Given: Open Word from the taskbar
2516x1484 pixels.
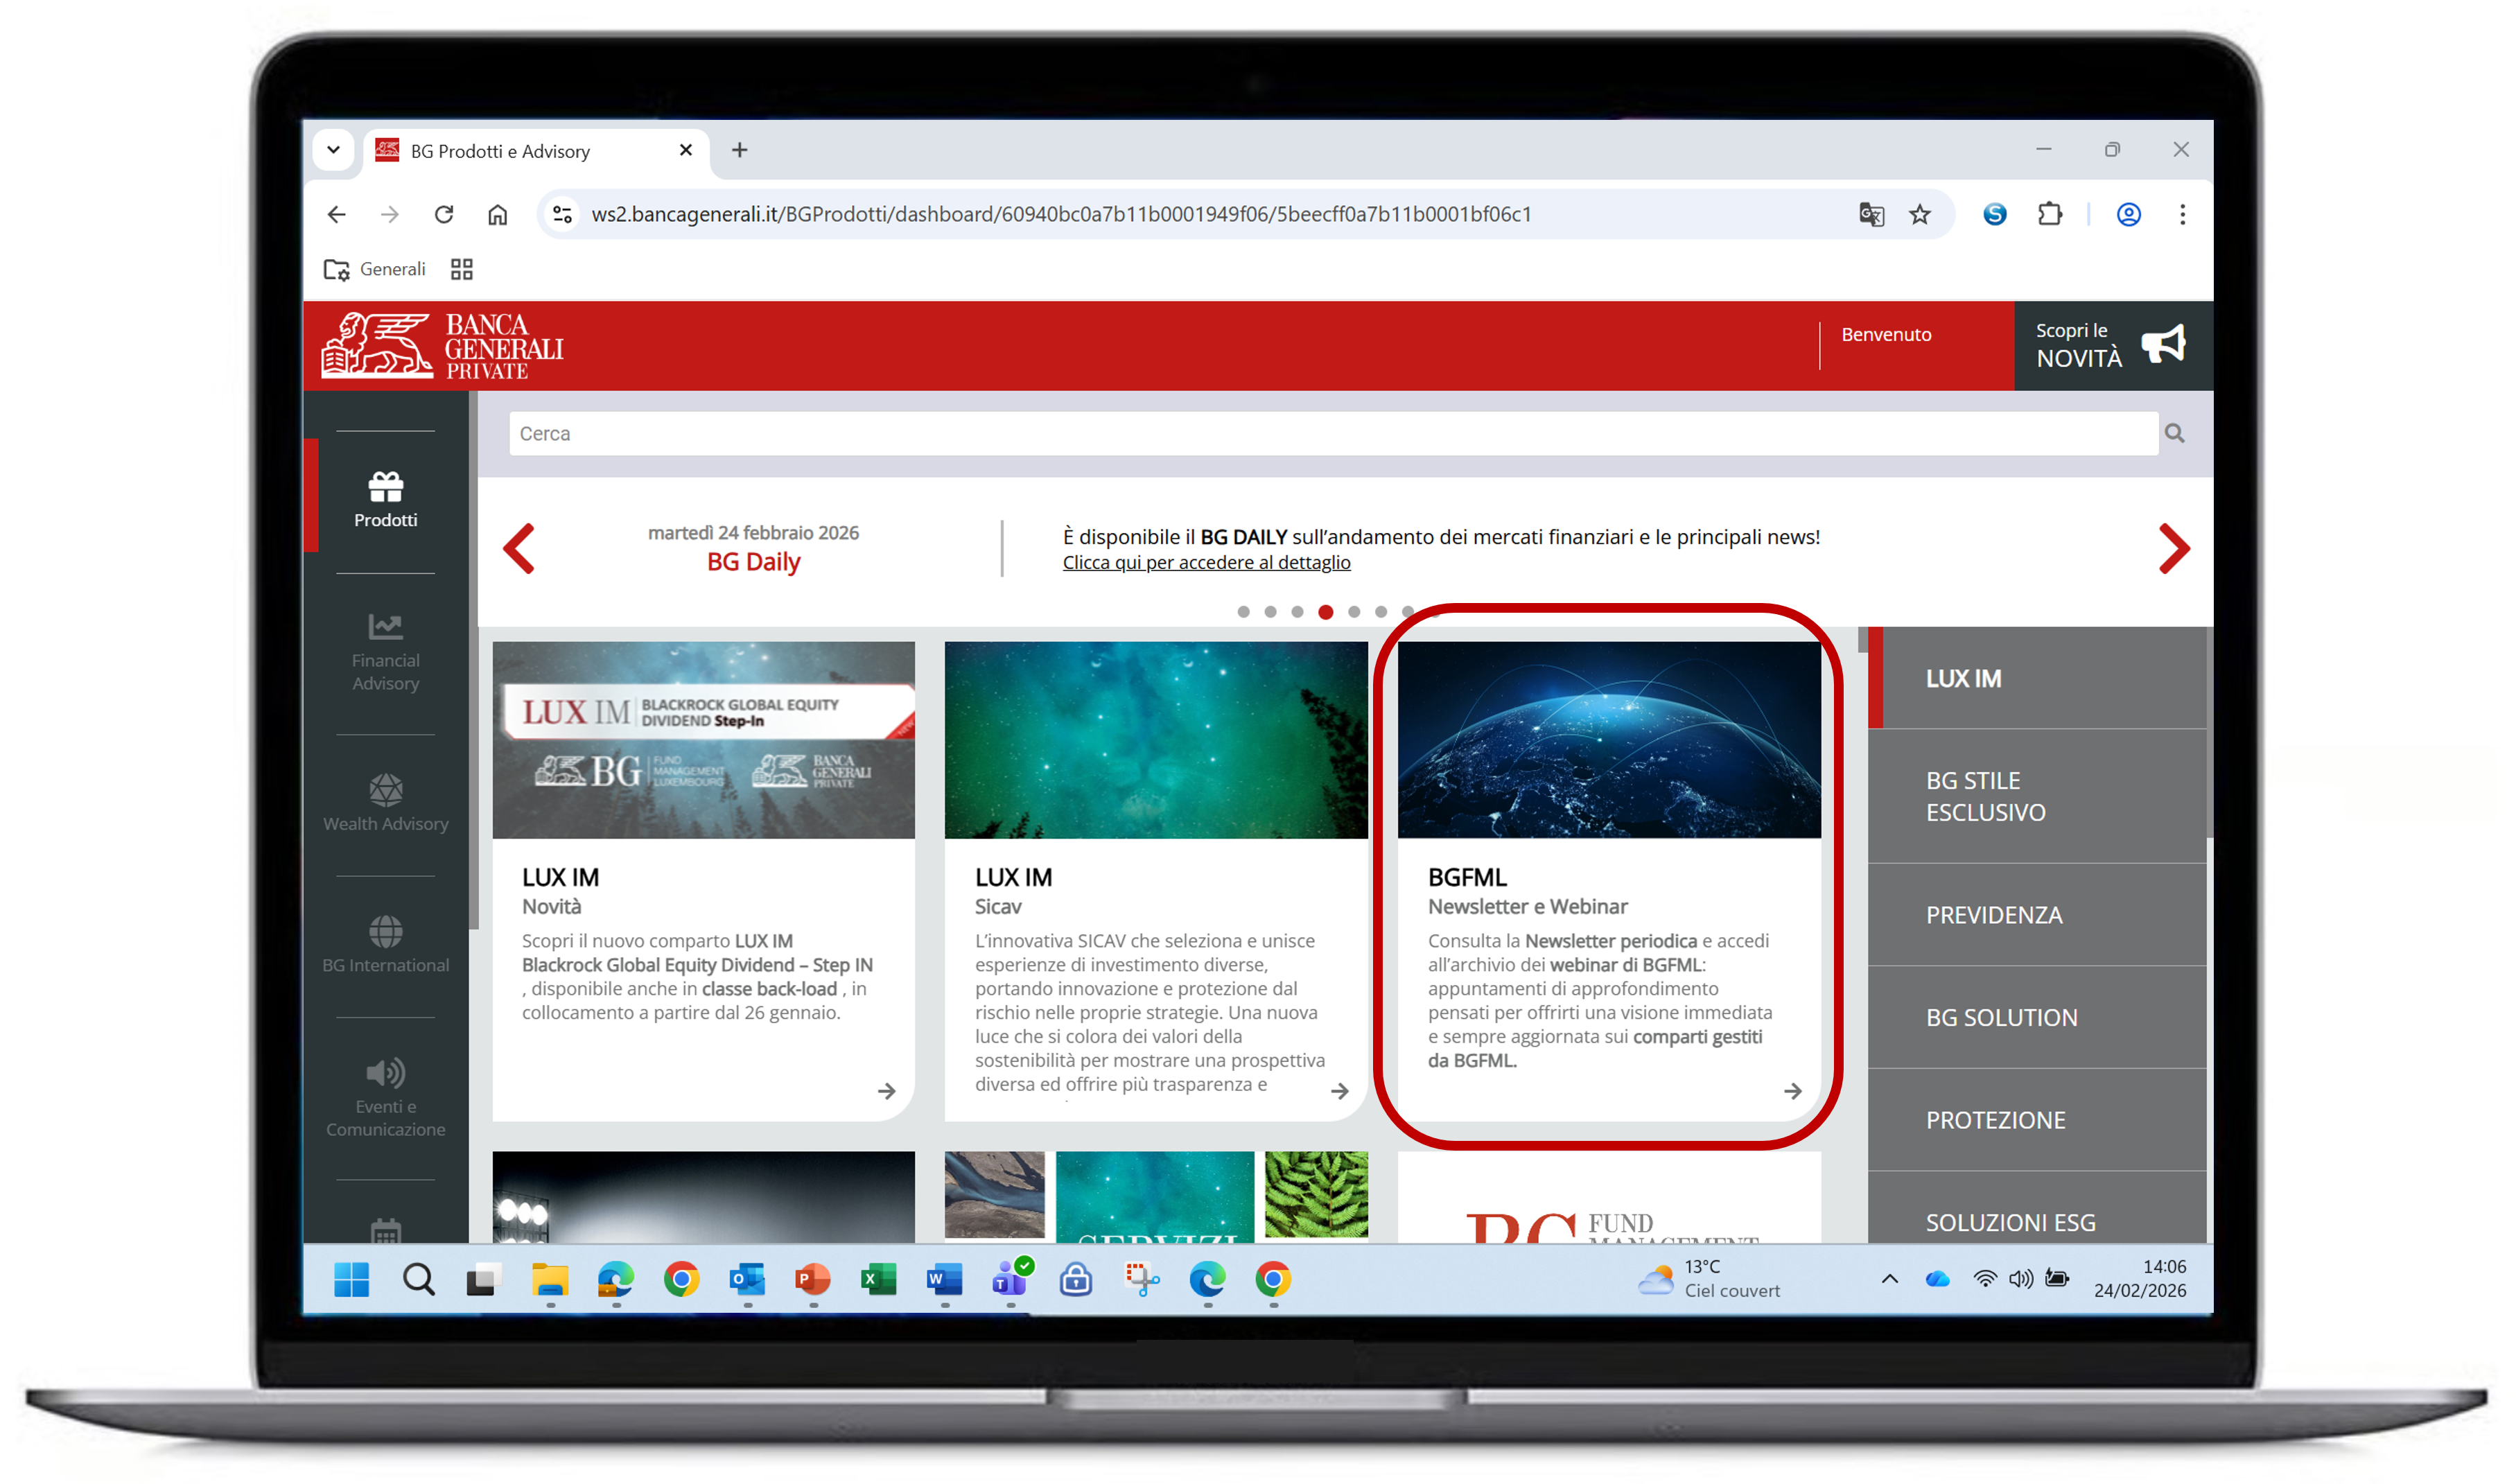Looking at the screenshot, I should [945, 1279].
